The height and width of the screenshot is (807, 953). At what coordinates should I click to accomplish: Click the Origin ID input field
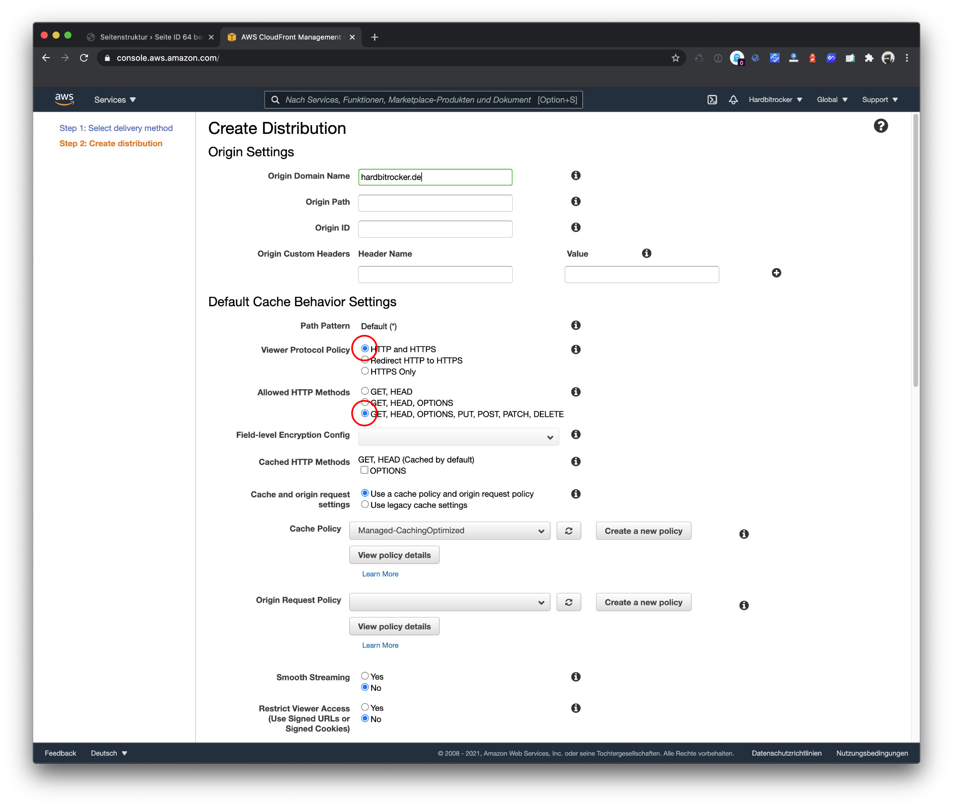[x=435, y=229]
